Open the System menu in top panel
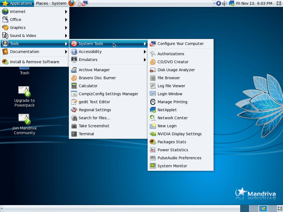The height and width of the screenshot is (212, 283). point(59,3)
